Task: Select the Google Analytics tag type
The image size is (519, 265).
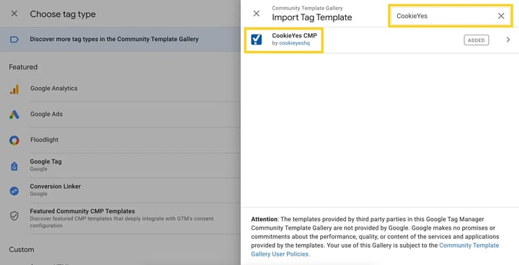Action: (120, 89)
